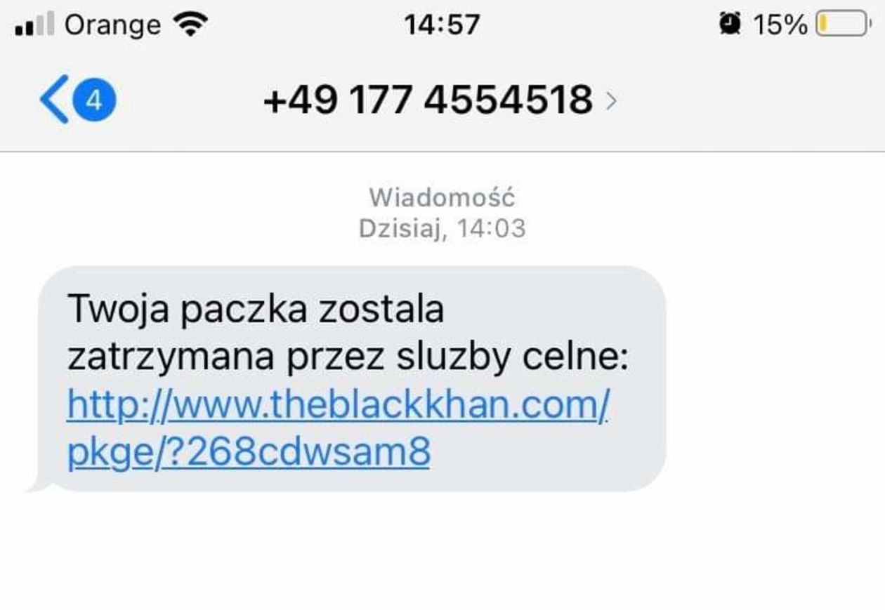The width and height of the screenshot is (885, 610).
Task: Tap the Wiadomość label above the message
Action: [x=442, y=197]
